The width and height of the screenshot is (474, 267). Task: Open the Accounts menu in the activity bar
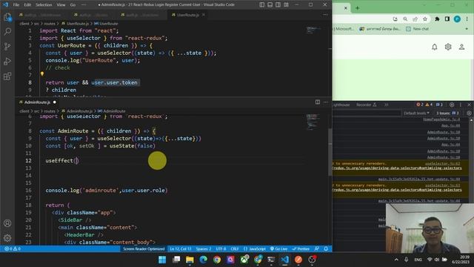[x=7, y=223]
